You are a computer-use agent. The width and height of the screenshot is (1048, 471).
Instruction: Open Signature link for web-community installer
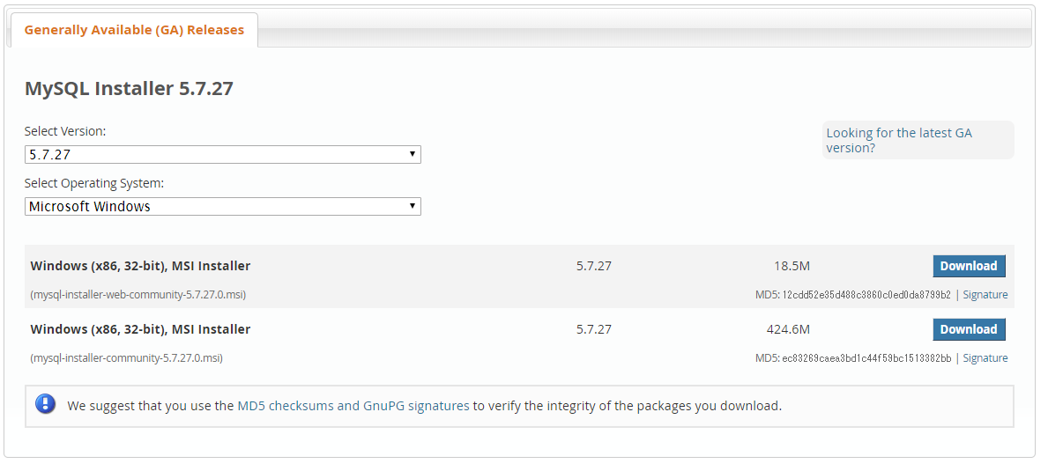[985, 295]
